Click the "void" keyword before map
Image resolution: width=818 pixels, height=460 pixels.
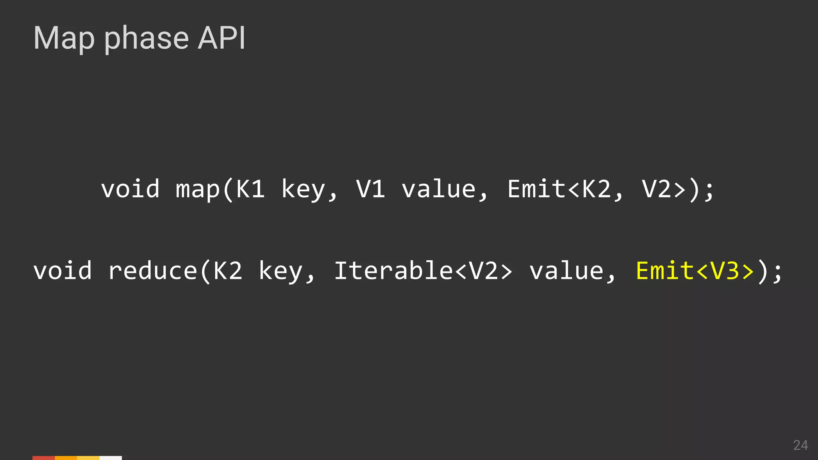[130, 189]
